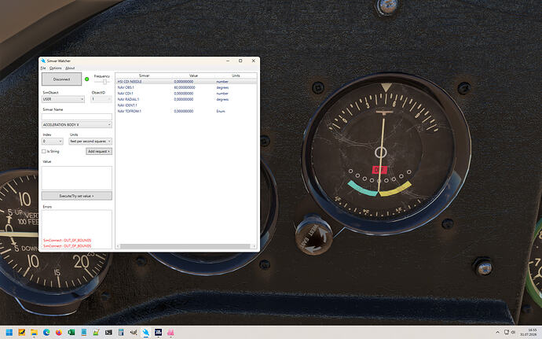Open the SimObject USER dropdown
This screenshot has width=542, height=339.
pyautogui.click(x=63, y=99)
